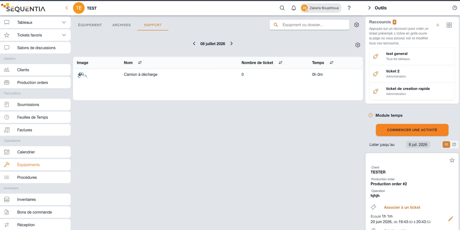460x230 pixels.
Task: Select the Camion à décharge row name
Action: pos(141,74)
